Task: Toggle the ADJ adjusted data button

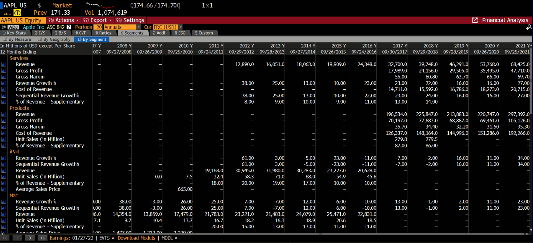Action: tap(13, 27)
